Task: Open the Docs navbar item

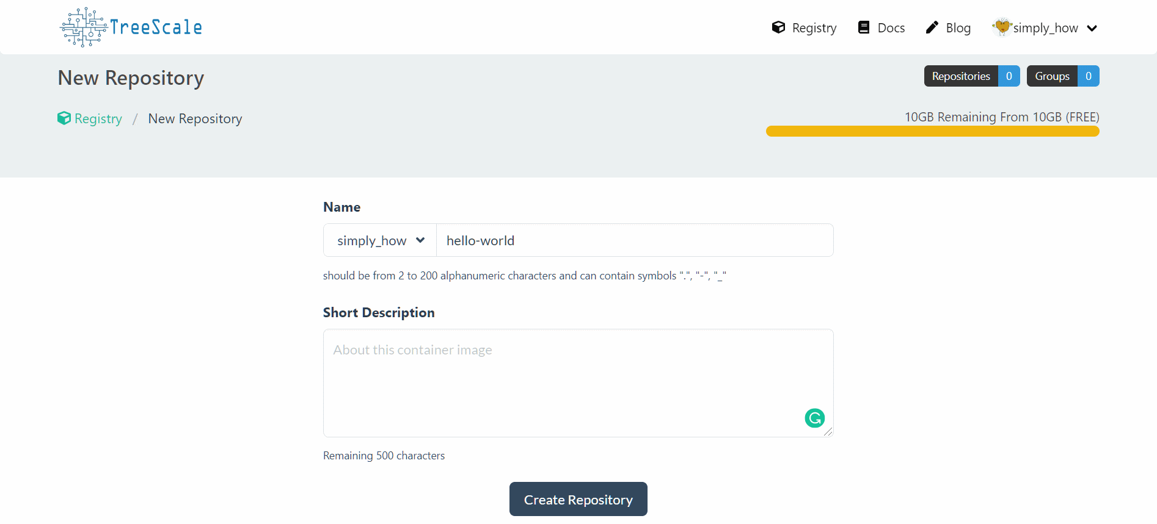Action: pos(881,27)
